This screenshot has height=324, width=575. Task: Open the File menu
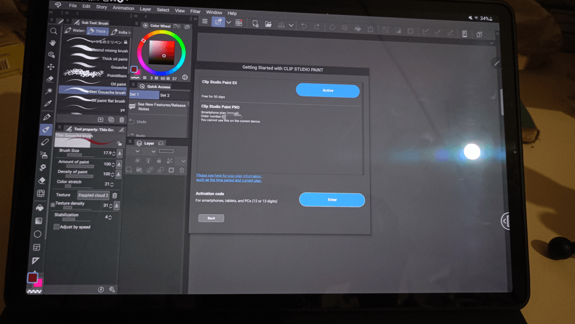click(73, 6)
